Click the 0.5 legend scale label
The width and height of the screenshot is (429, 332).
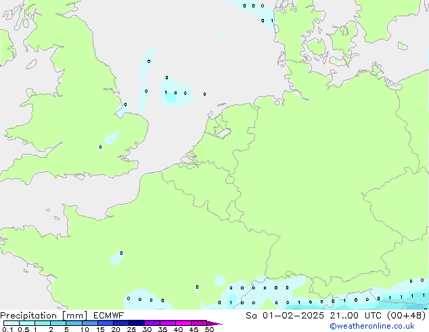[x=23, y=329]
